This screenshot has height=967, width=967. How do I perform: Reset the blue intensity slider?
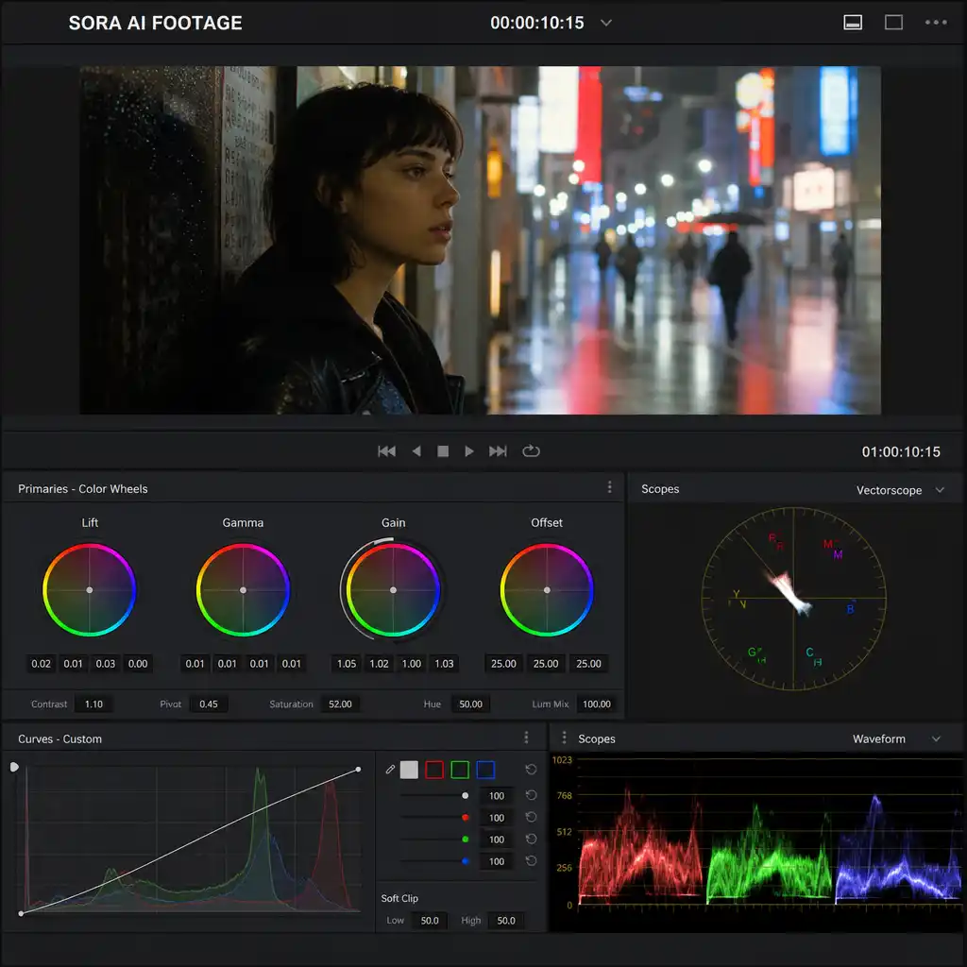tap(531, 861)
